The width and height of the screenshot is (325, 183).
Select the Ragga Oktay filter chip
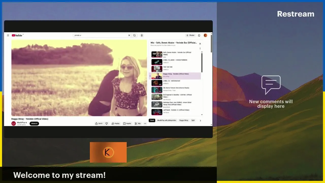184,120
